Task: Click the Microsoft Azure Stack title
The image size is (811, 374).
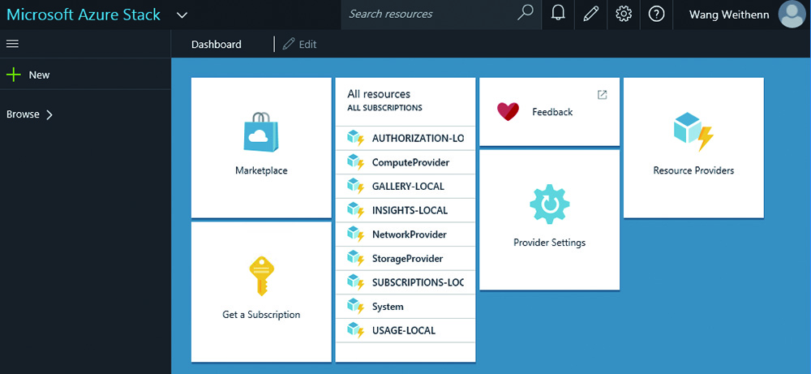Action: (x=84, y=15)
